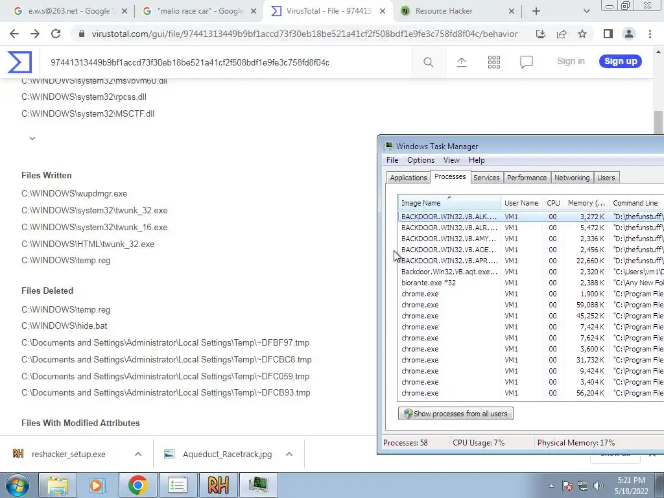
Task: Open new Chrome tab
Action: coord(536,11)
